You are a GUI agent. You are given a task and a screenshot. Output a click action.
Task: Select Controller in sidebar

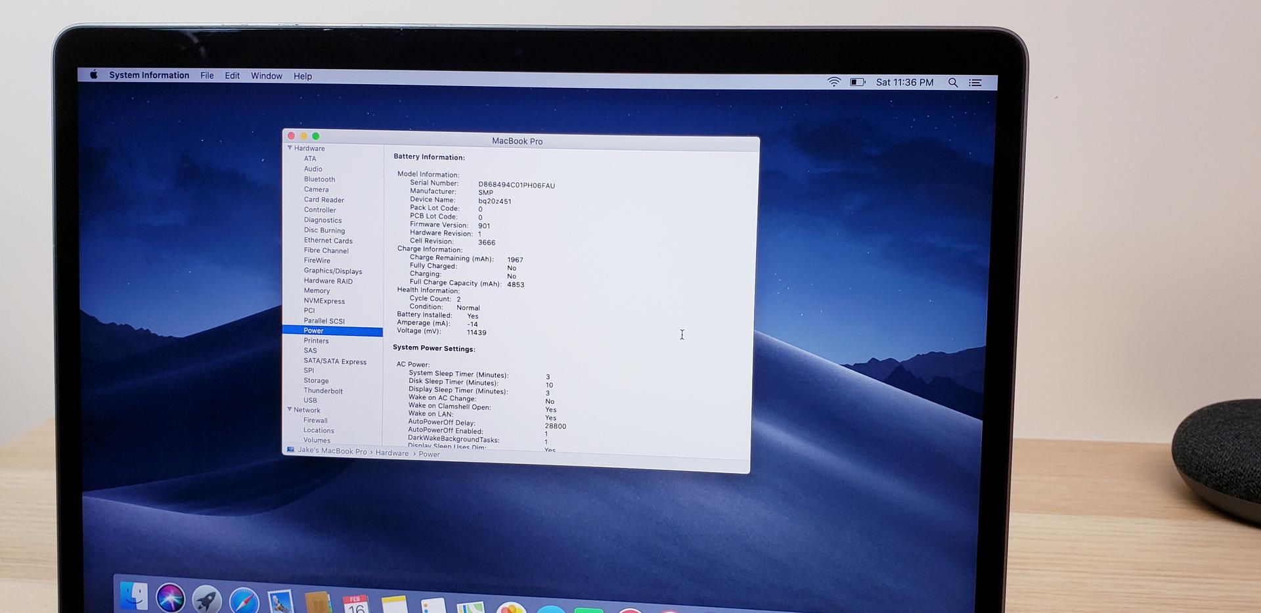point(320,210)
